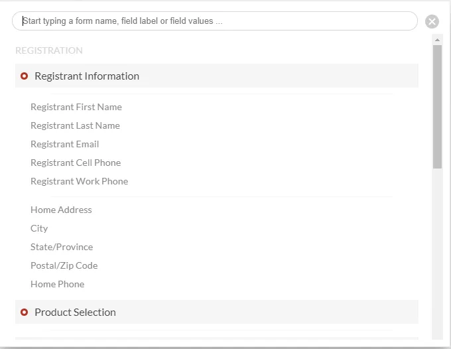Click the REGISTRATION category heading
This screenshot has width=451, height=349.
point(49,50)
